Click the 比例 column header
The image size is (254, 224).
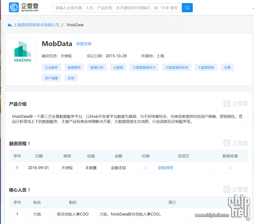pyautogui.click(x=146, y=156)
